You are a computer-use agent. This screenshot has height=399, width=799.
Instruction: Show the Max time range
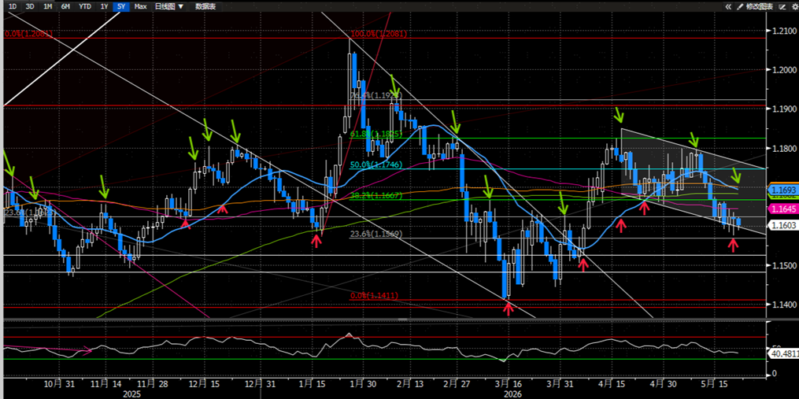(x=141, y=6)
